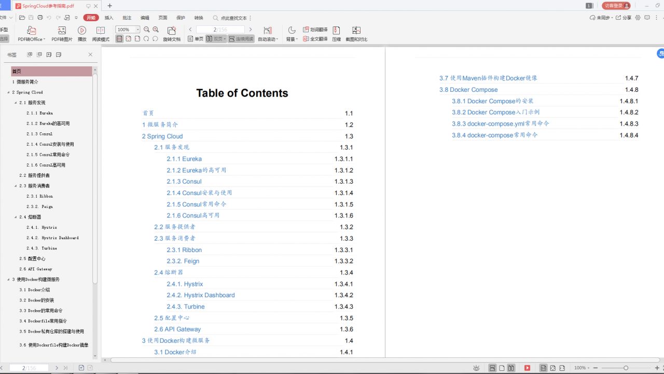Enable eye protection mode in status bar

[x=476, y=368]
